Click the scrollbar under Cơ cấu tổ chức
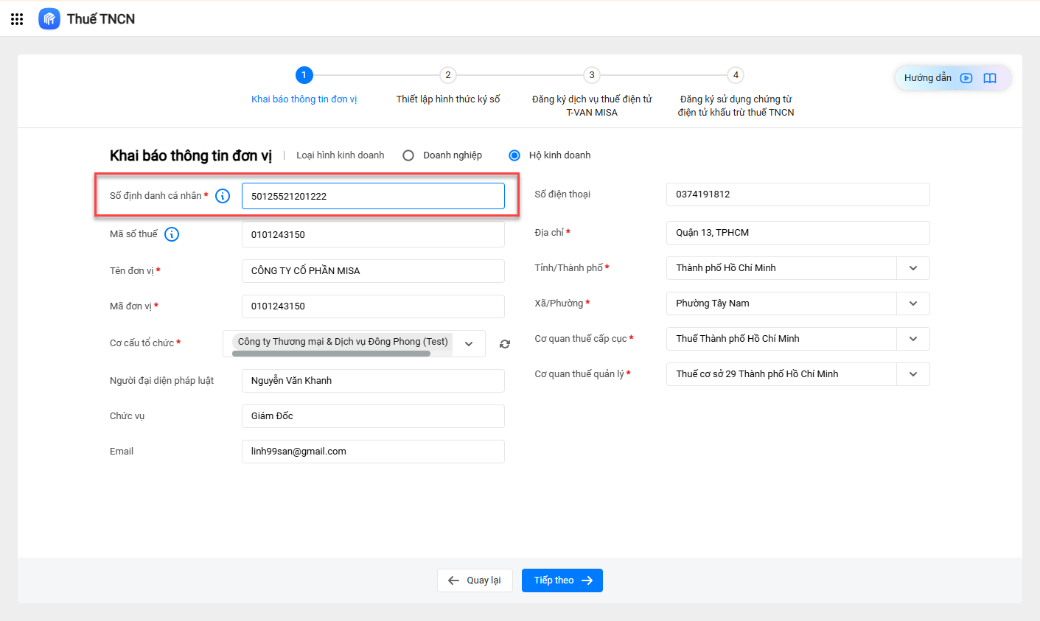1040x621 pixels. click(331, 354)
